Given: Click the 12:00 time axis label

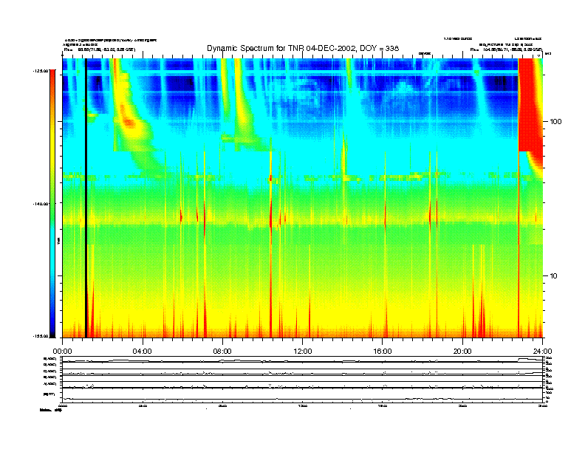Looking at the screenshot, I should [303, 352].
